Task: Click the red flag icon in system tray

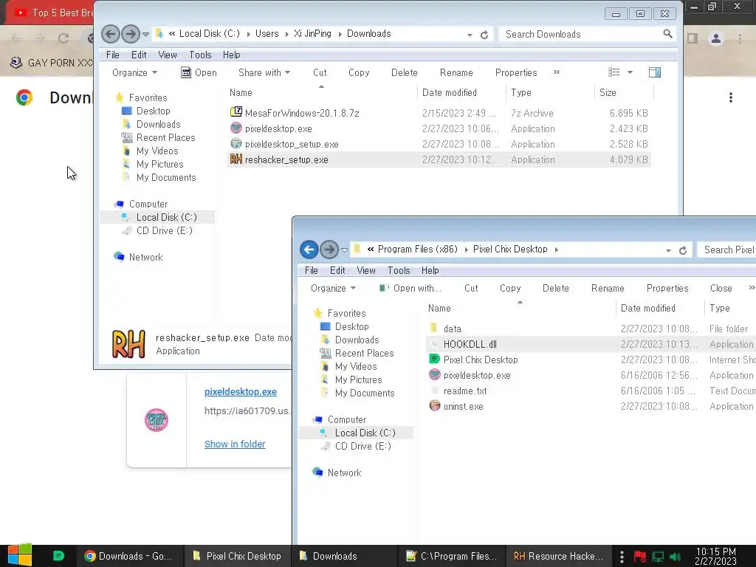Action: [x=640, y=557]
